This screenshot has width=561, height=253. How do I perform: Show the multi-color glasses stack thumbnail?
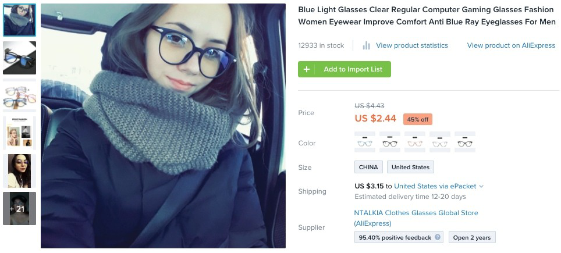(19, 95)
